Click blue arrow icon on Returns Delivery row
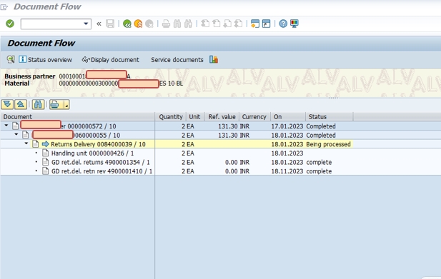 click(45, 144)
